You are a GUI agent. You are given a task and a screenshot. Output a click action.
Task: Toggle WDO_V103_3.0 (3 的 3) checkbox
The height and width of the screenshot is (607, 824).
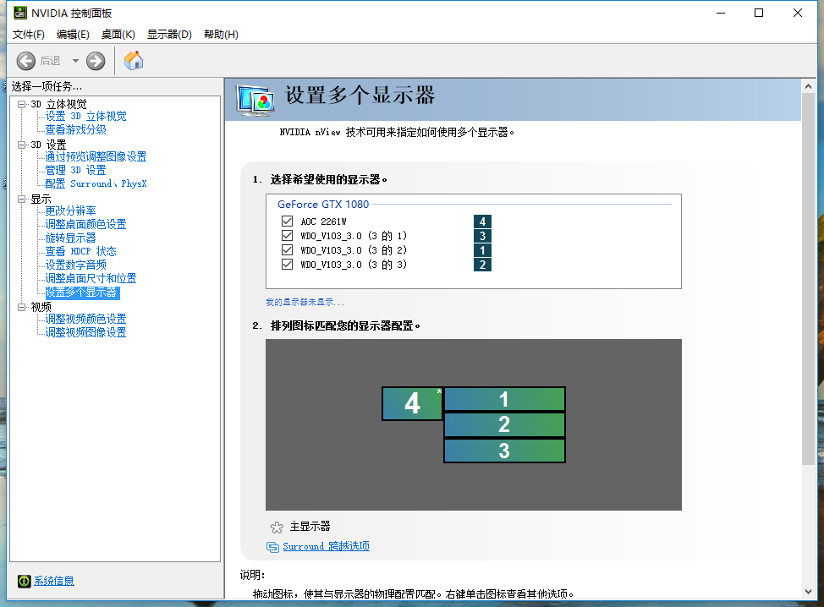point(287,264)
